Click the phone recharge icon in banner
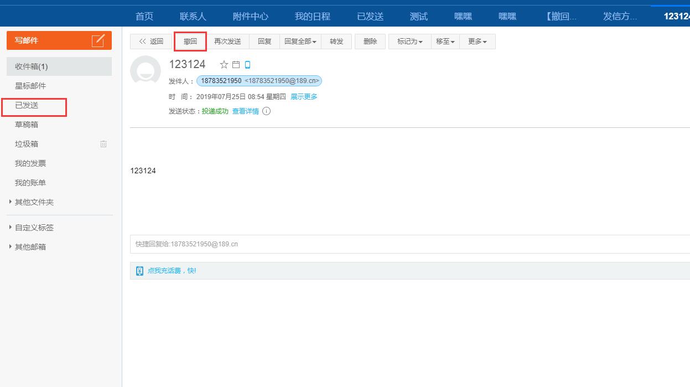 click(139, 271)
